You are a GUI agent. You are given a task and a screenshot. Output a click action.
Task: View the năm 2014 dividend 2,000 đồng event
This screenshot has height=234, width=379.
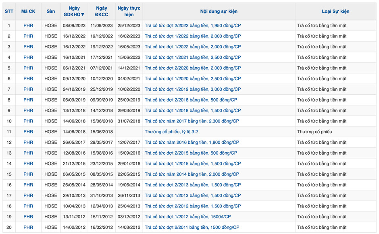[x=192, y=174]
